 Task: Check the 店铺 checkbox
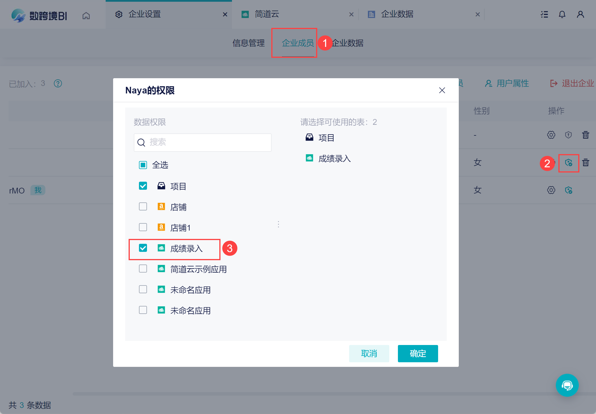pyautogui.click(x=143, y=207)
